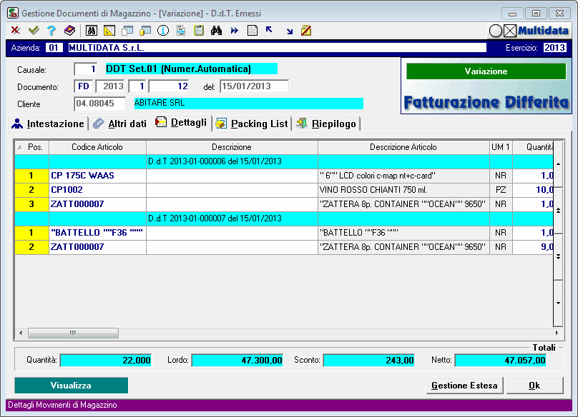Image resolution: width=578 pixels, height=417 pixels.
Task: Click the blue document list icon
Action: 180,31
